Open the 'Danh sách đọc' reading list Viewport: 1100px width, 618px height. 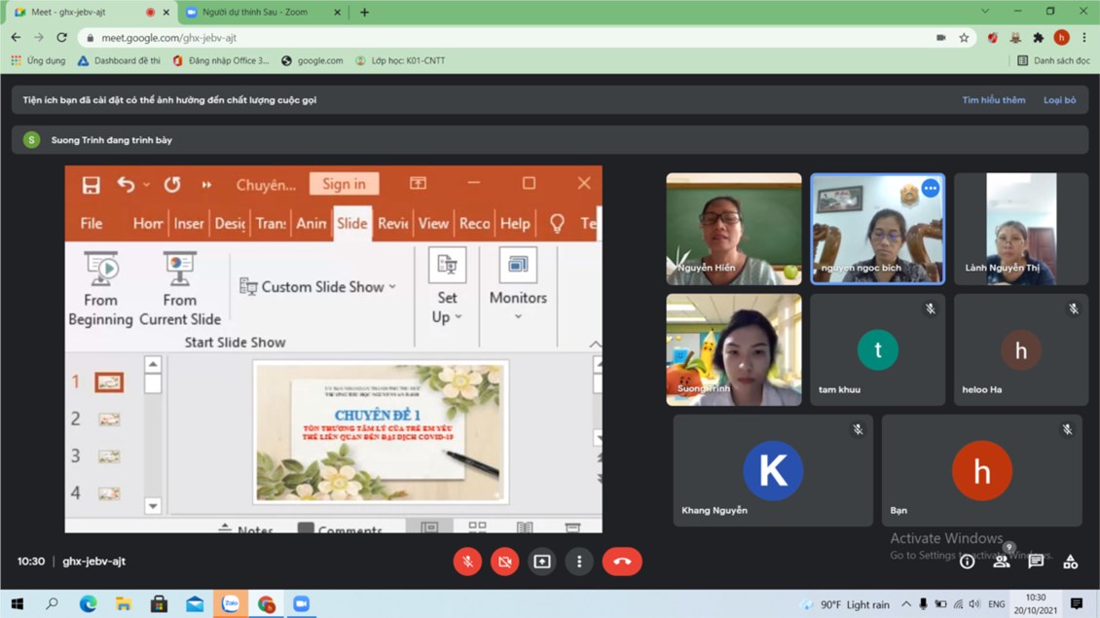click(1053, 60)
